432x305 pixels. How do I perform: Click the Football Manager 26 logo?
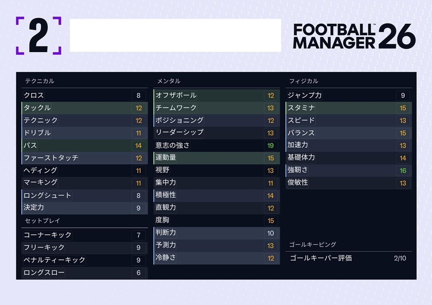[354, 36]
